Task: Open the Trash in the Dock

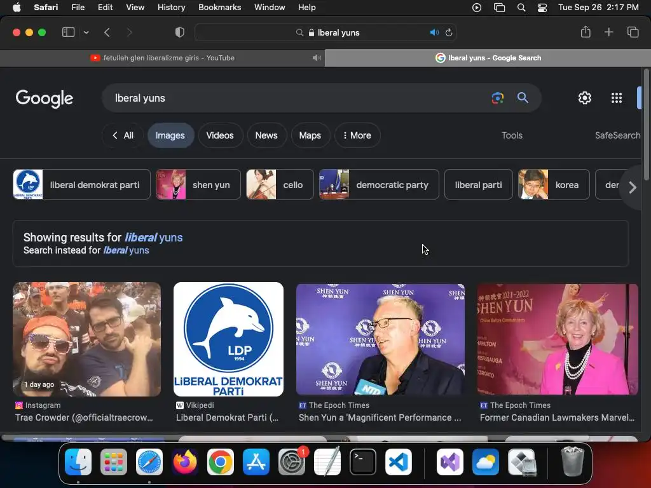Action: 572,461
